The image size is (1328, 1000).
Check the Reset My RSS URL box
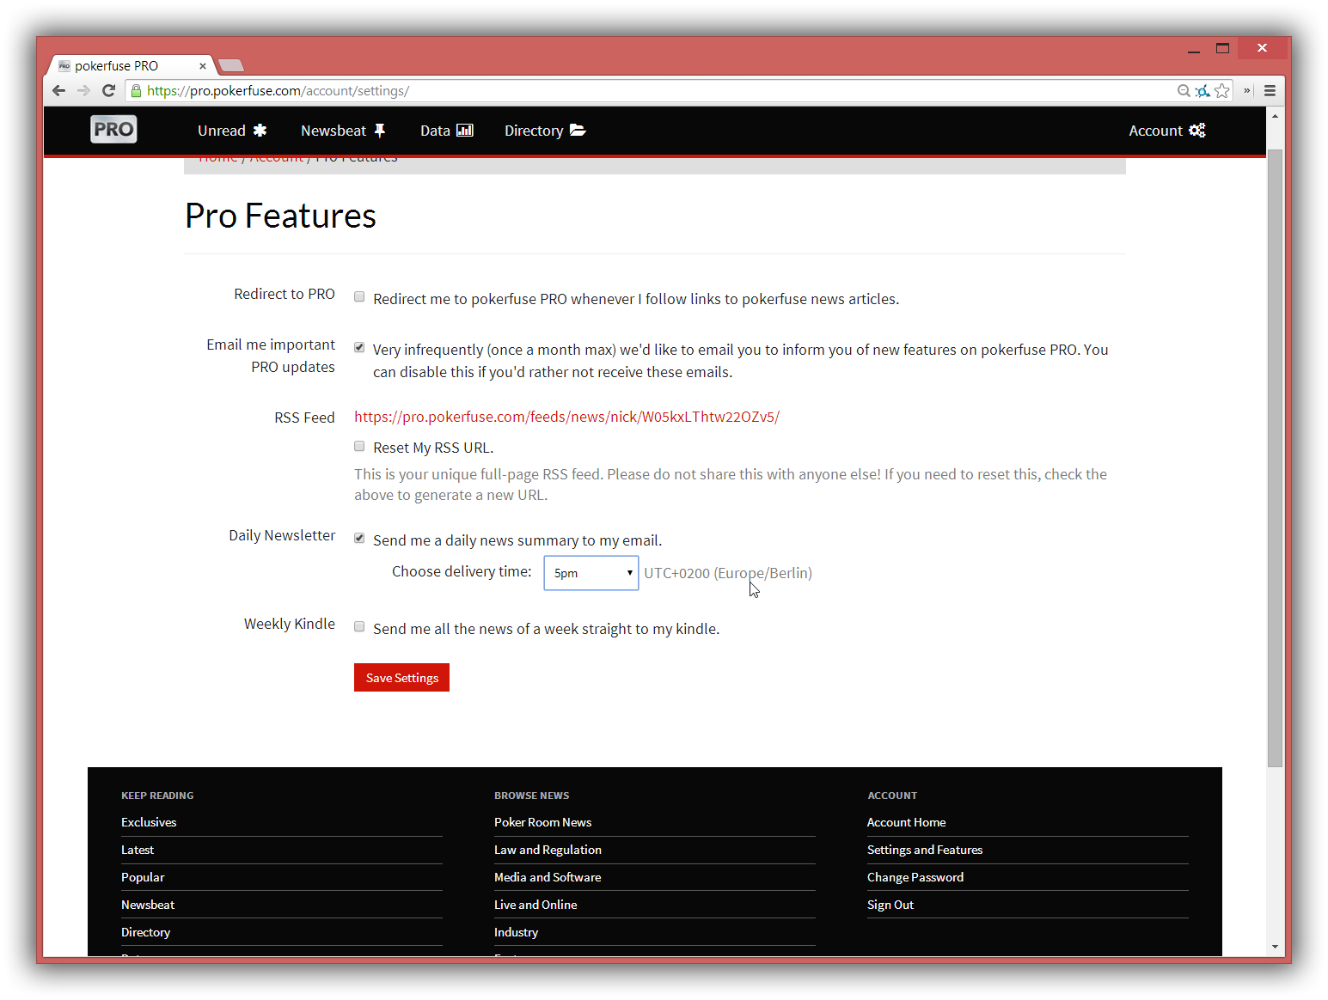(359, 446)
